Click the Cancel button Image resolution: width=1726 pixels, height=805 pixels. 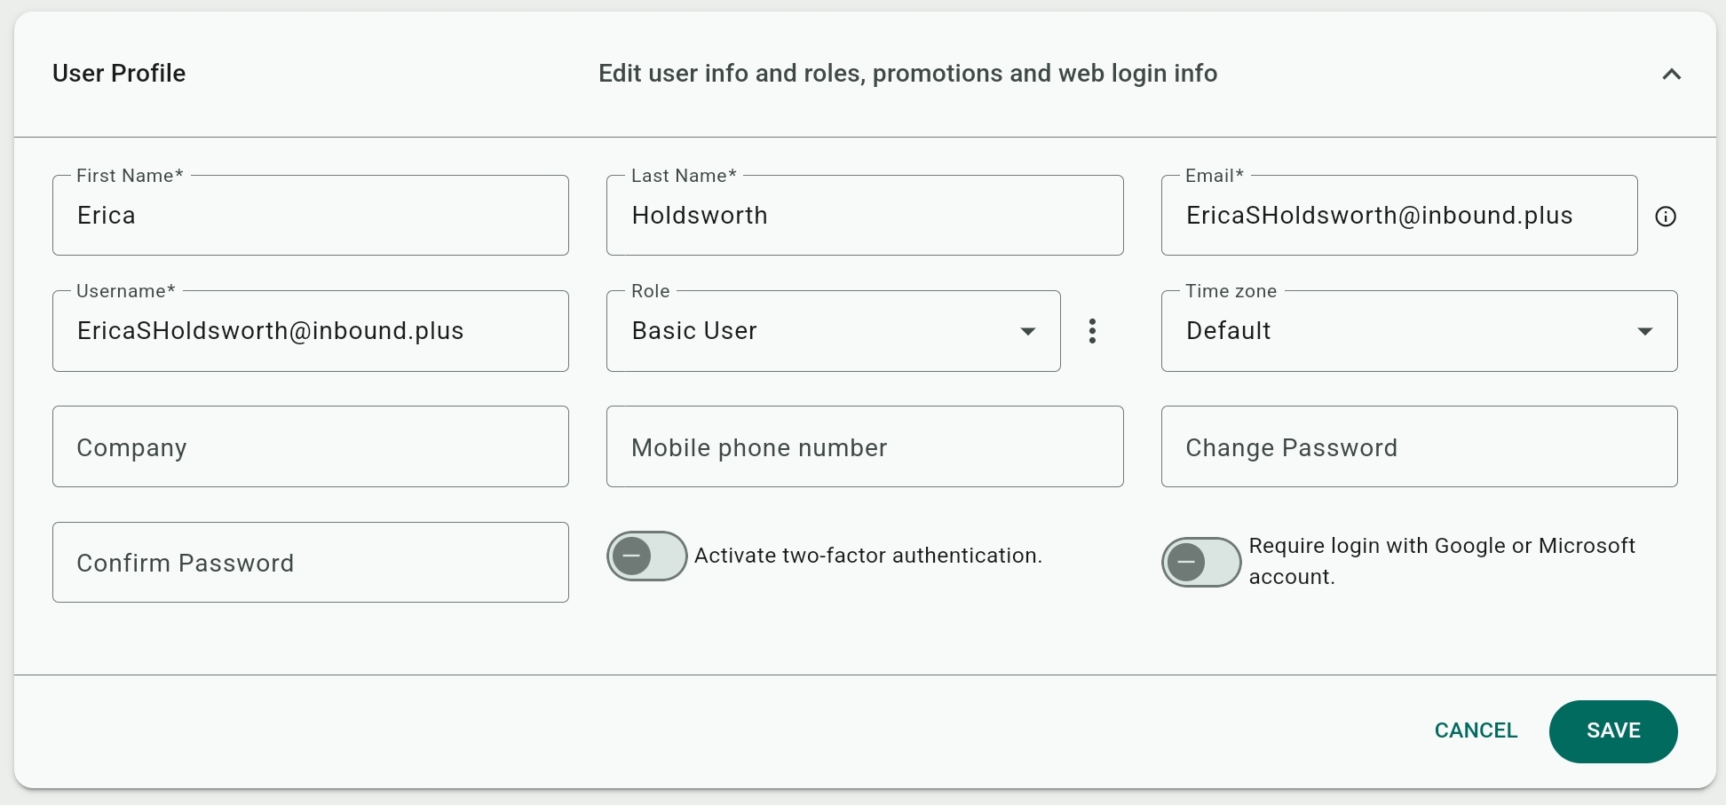(x=1476, y=731)
